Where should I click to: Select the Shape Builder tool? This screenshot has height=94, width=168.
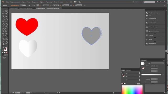[3, 31]
